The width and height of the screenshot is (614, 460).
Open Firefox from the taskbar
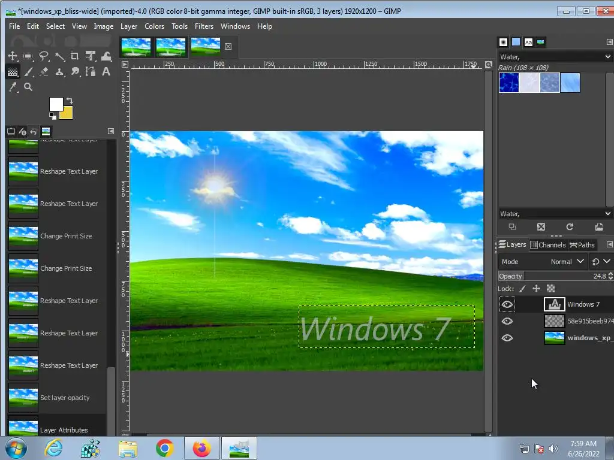(201, 448)
